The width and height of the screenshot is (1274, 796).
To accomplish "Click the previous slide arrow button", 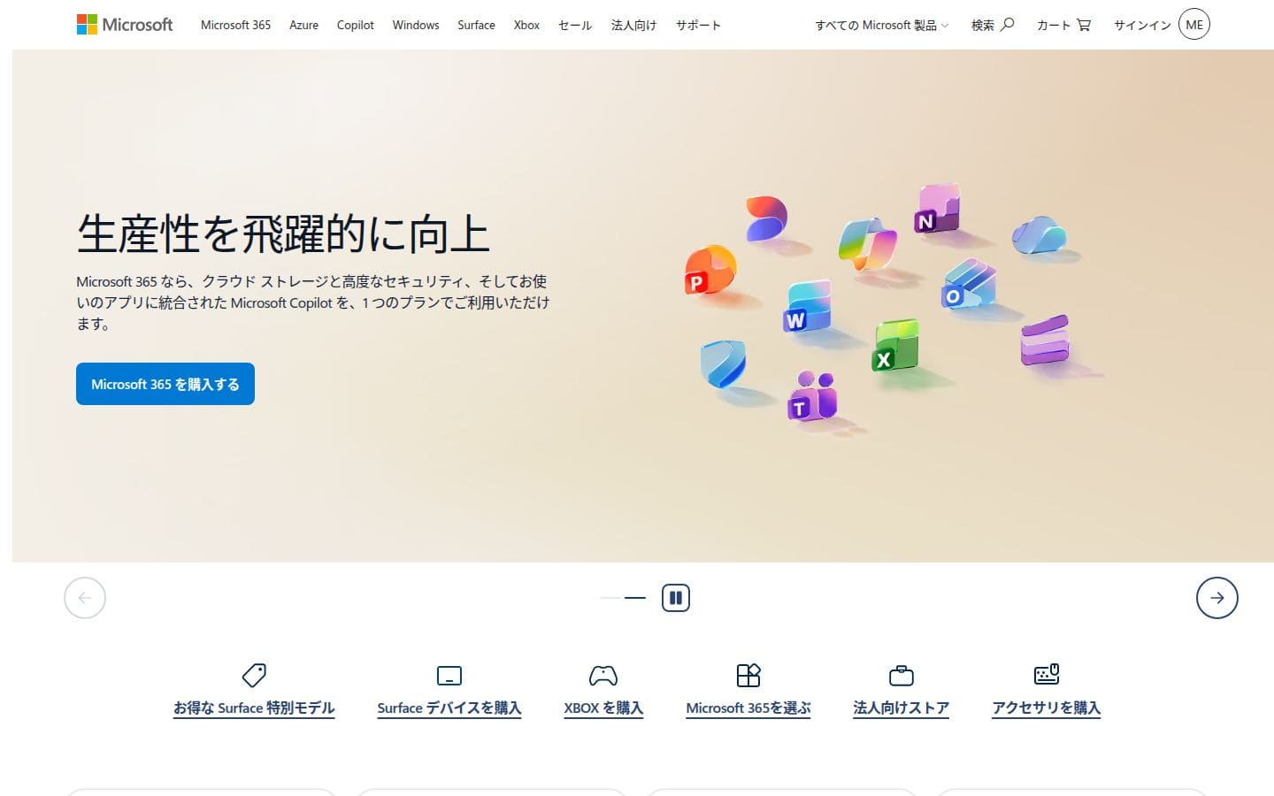I will point(85,598).
